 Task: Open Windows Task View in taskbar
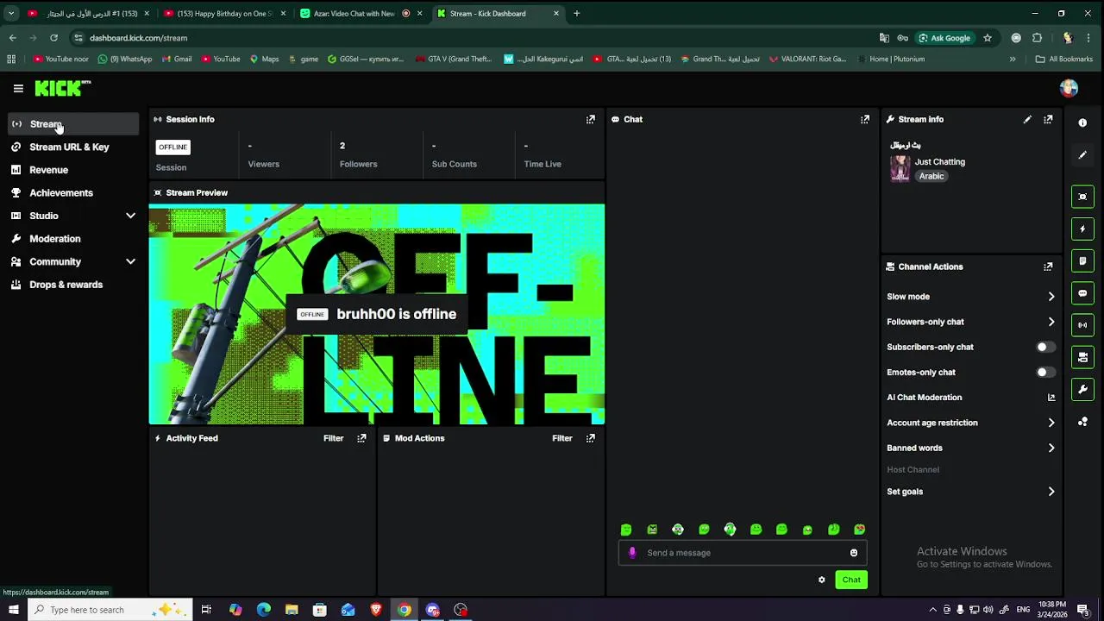click(206, 610)
